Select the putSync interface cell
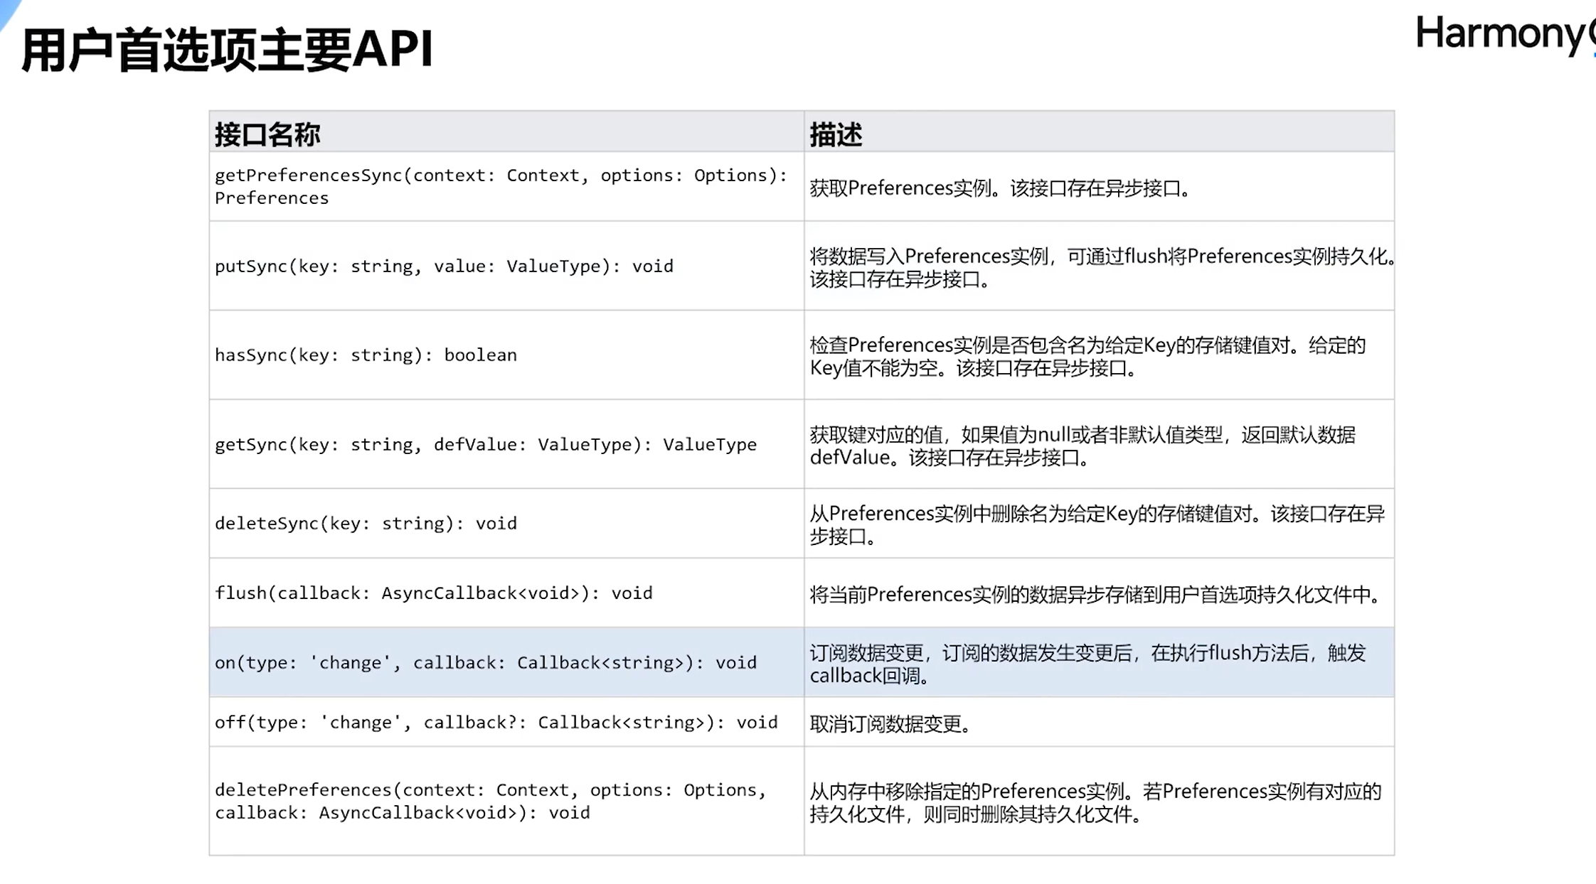The image size is (1596, 884). click(x=444, y=266)
